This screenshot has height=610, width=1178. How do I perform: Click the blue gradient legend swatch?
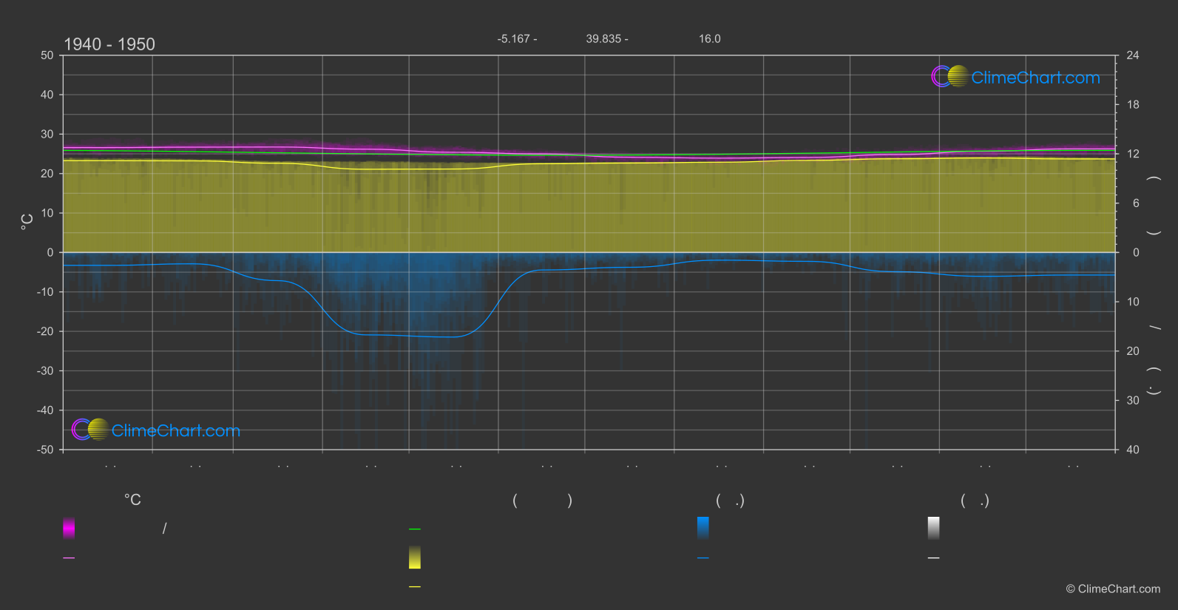coord(703,528)
